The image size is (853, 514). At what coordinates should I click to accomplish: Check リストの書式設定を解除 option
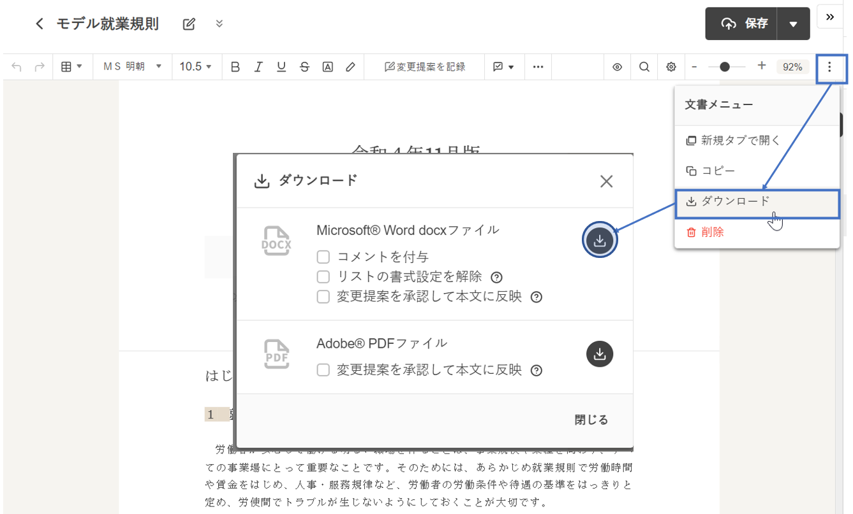pyautogui.click(x=323, y=277)
